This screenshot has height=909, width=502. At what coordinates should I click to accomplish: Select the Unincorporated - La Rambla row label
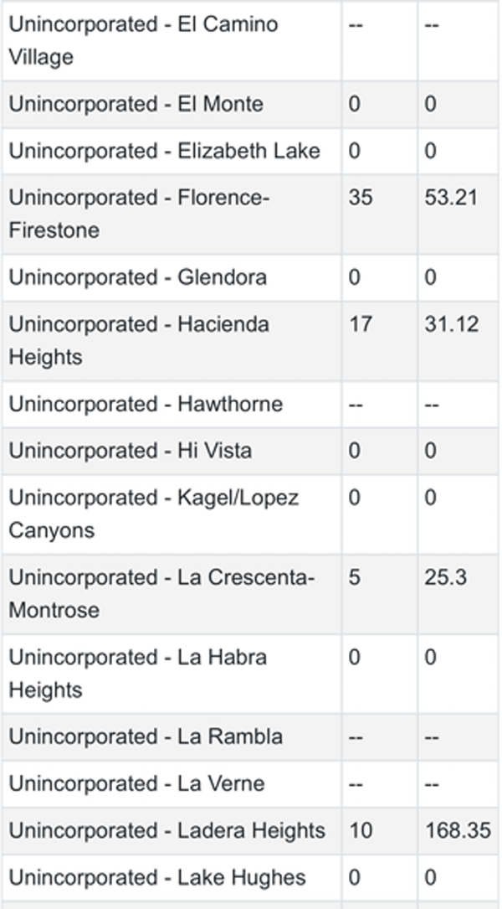tap(146, 737)
